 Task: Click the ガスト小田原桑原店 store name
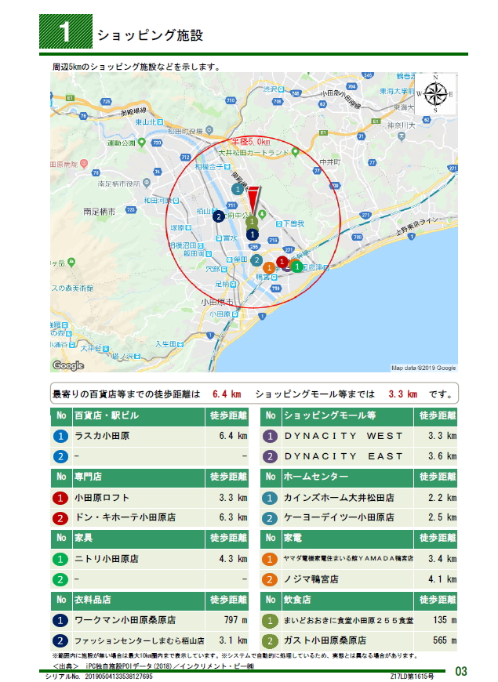coord(325,640)
